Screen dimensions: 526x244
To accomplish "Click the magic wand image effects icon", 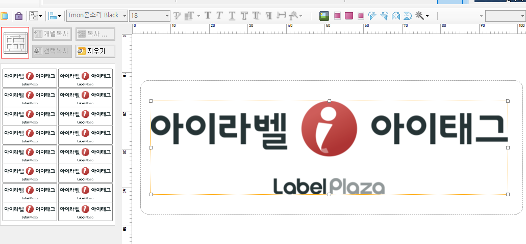I will 419,15.
